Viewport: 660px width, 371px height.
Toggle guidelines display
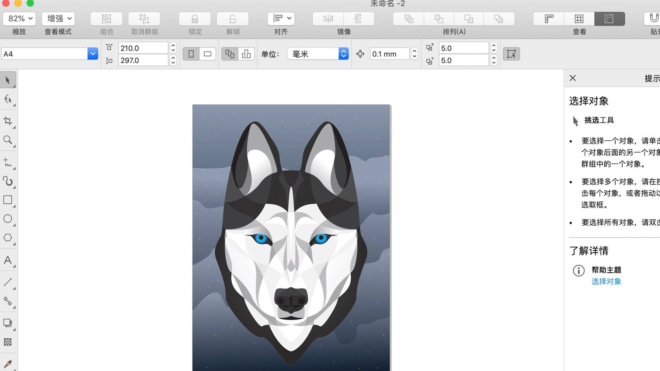coord(609,19)
